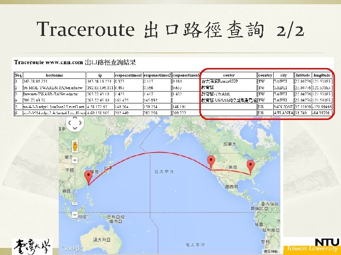The width and height of the screenshot is (341, 255).
Task: Click the response time 212.449 cell
Action: 128,113
